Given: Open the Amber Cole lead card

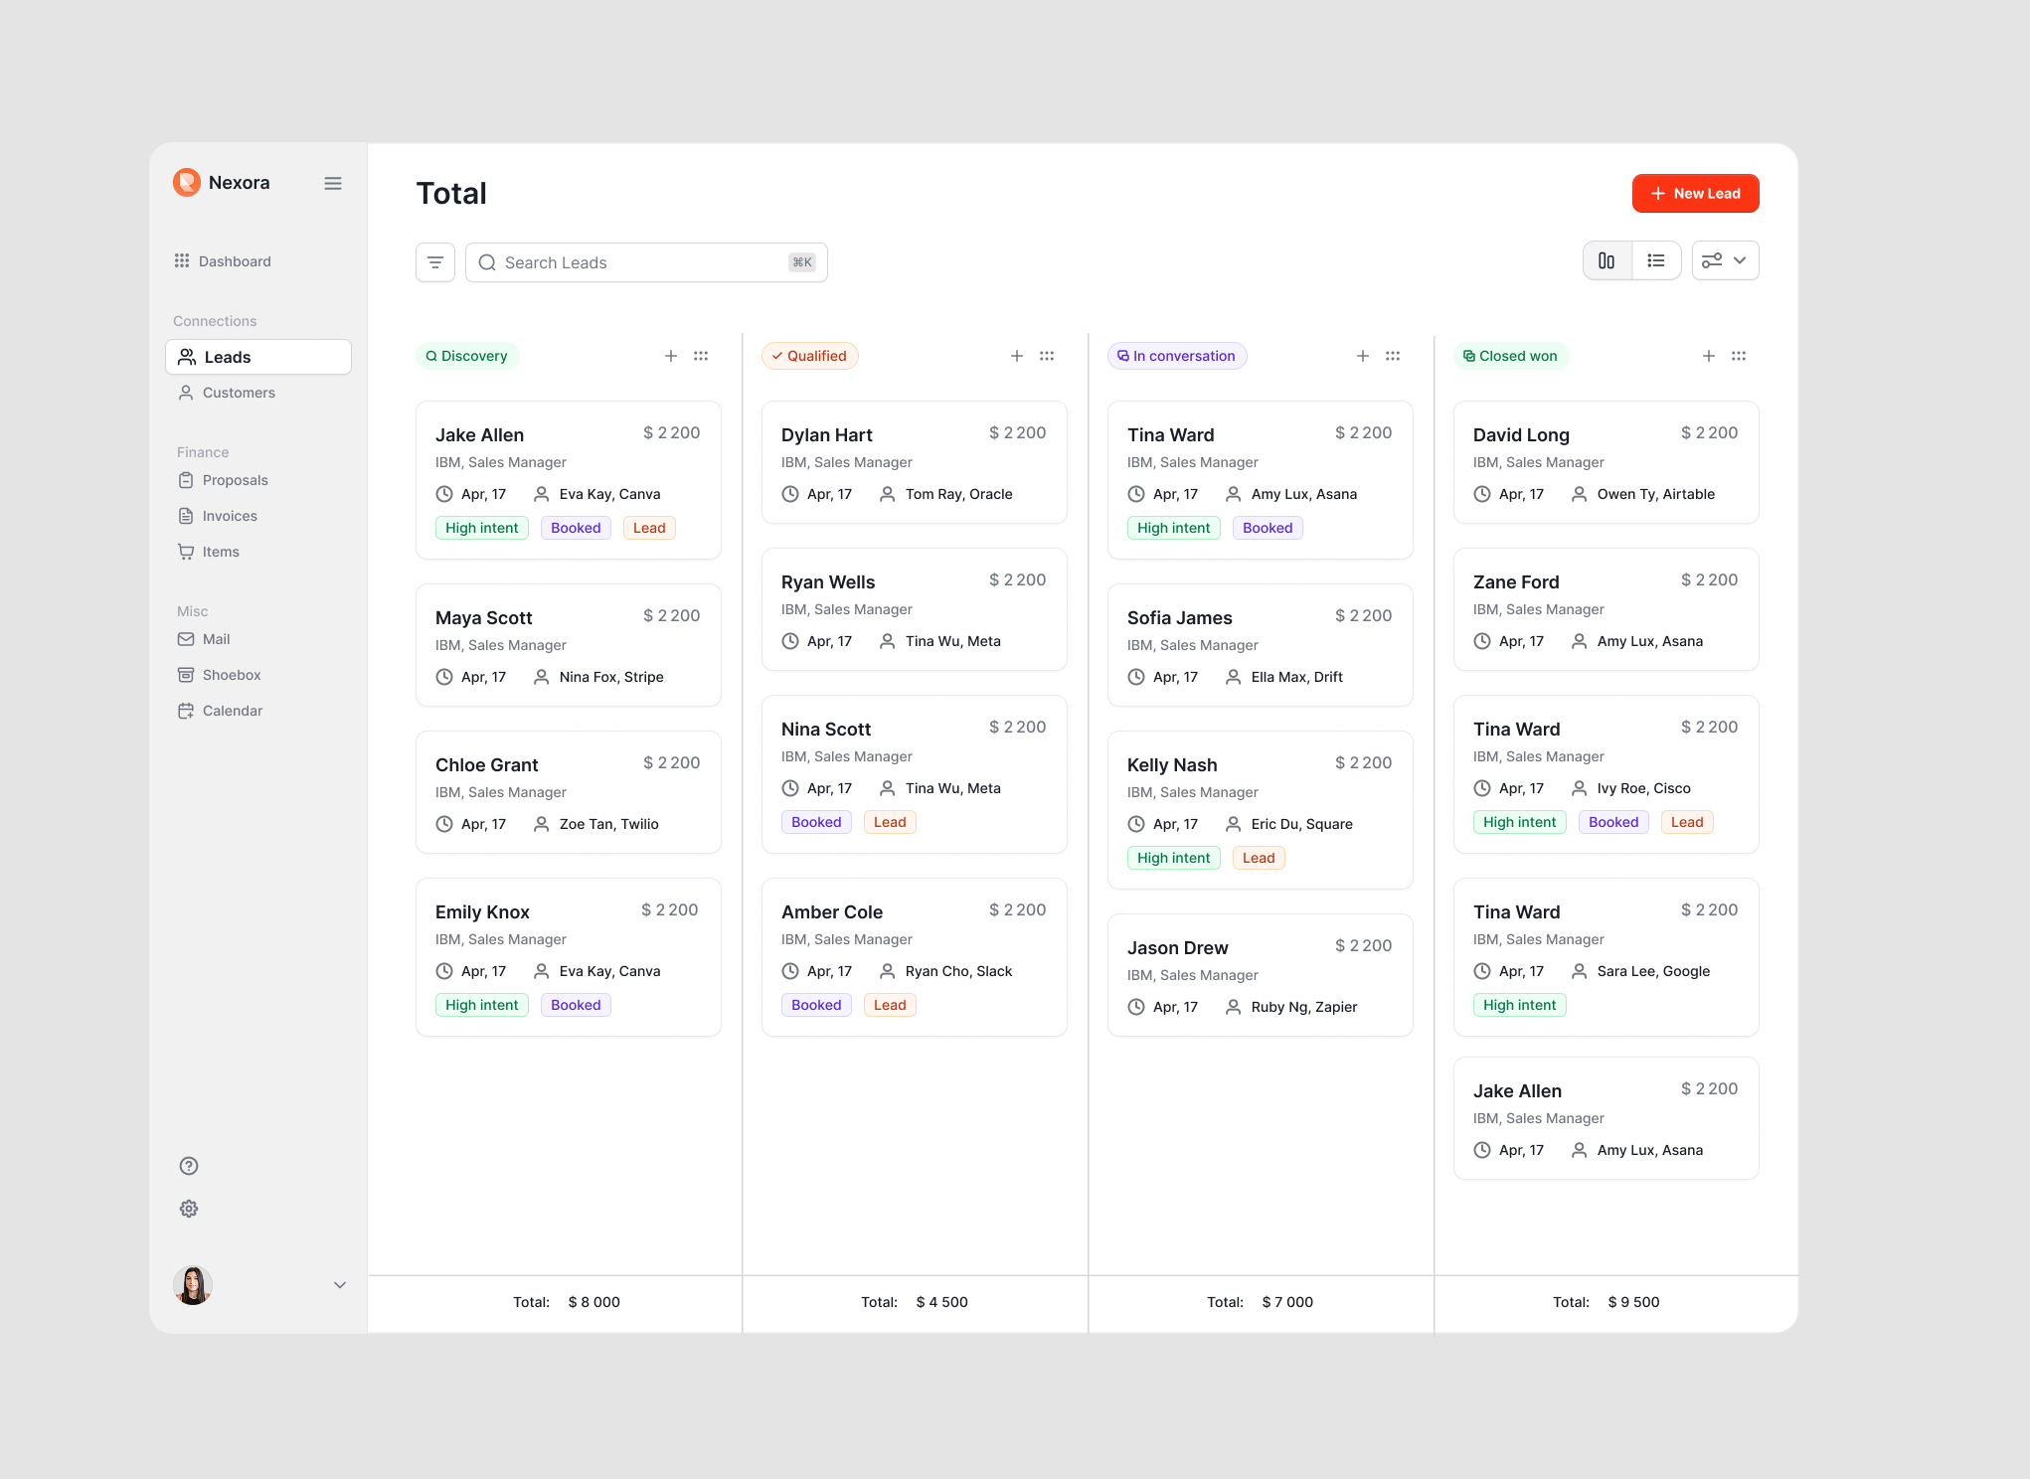Looking at the screenshot, I should [x=915, y=957].
